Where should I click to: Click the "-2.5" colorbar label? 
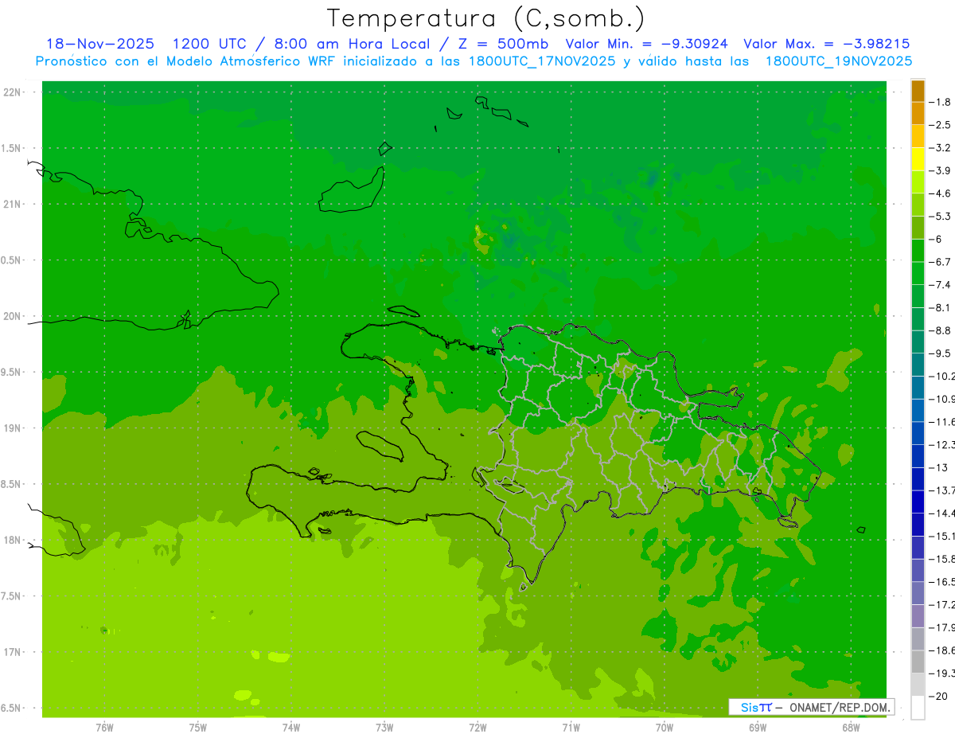click(940, 125)
